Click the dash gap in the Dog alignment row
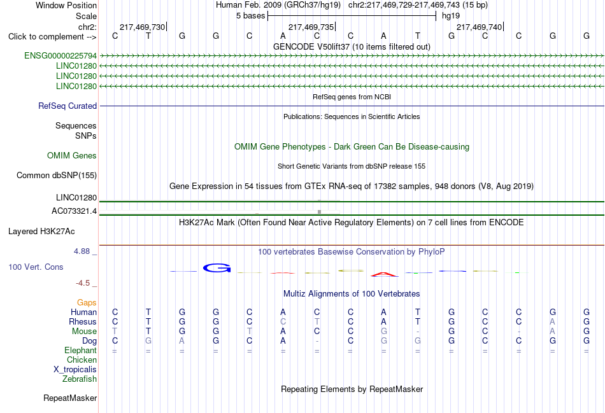 (x=317, y=341)
